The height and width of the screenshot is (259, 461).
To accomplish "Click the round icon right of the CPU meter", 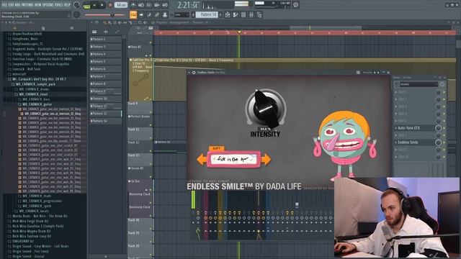I will 295,5.
